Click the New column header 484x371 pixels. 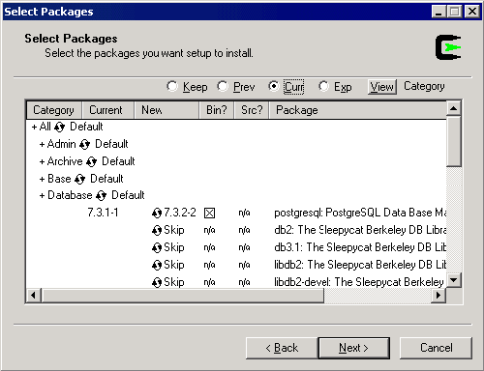click(166, 110)
